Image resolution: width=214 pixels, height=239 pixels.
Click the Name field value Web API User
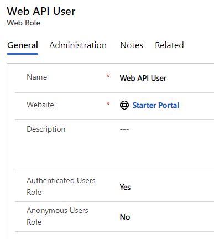[x=143, y=78]
